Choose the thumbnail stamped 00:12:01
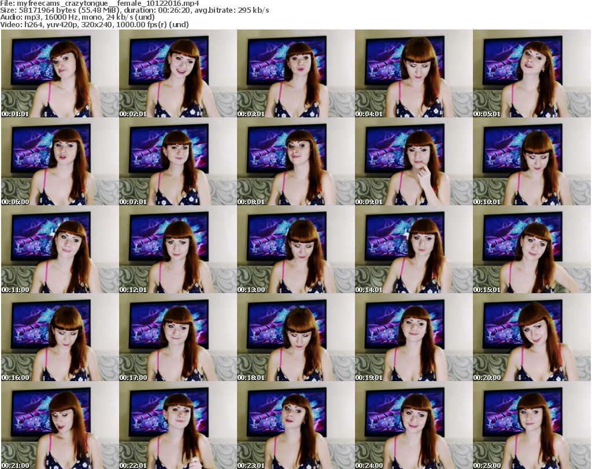592x469 pixels. (x=178, y=250)
